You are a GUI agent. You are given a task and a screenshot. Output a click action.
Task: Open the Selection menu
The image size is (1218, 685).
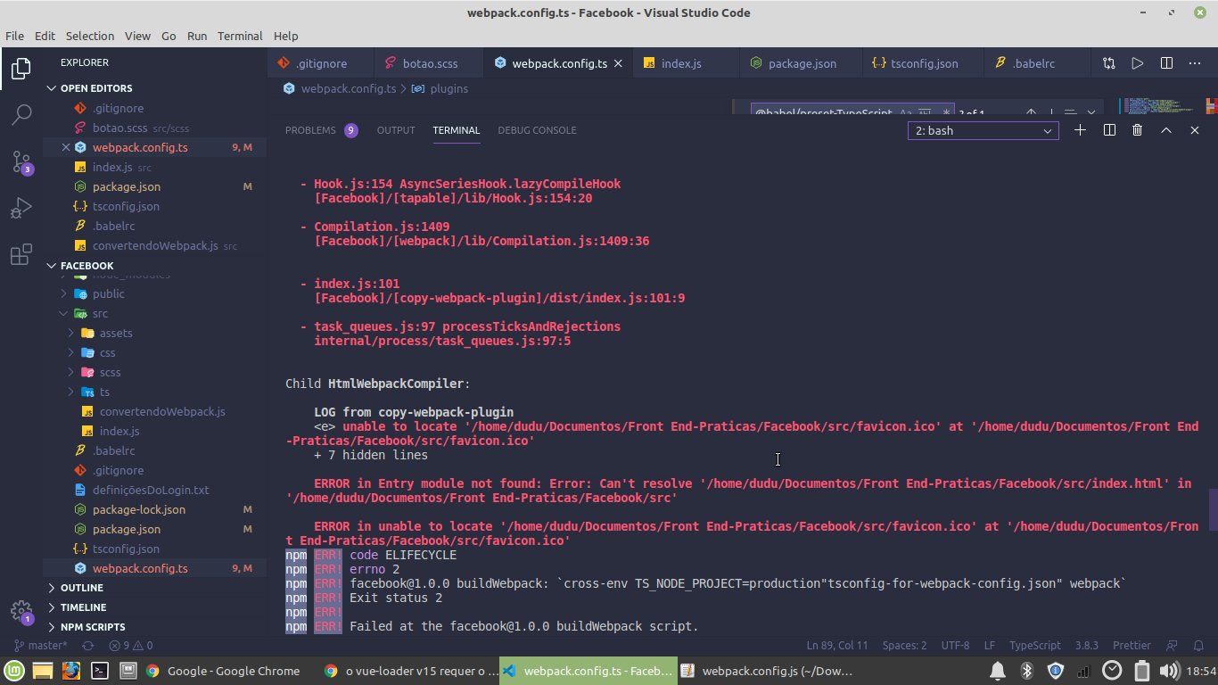pyautogui.click(x=90, y=36)
